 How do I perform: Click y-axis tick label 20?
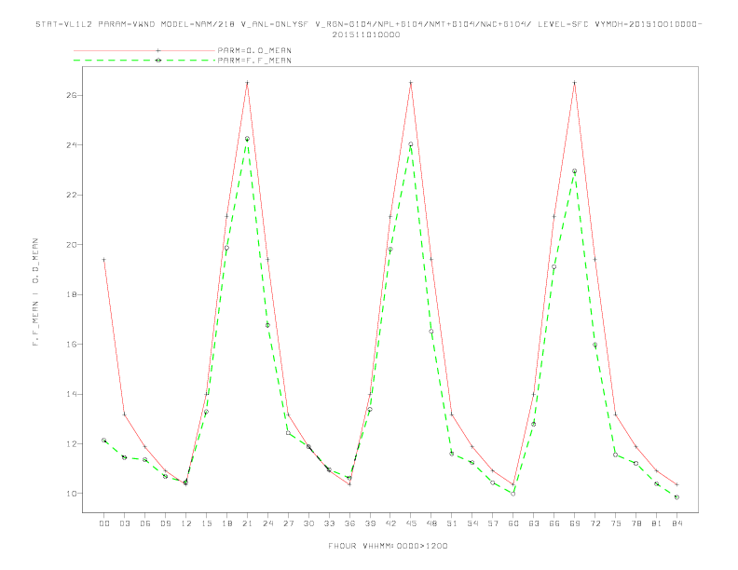[72, 245]
